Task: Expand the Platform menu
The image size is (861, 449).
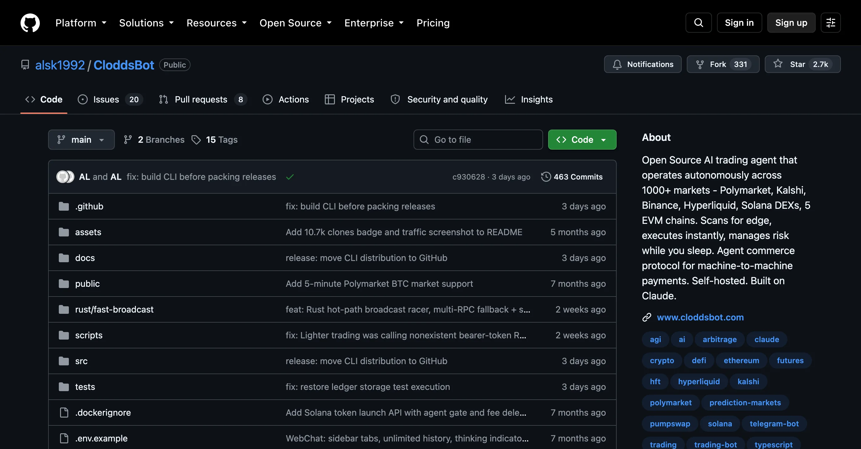Action: coord(81,23)
